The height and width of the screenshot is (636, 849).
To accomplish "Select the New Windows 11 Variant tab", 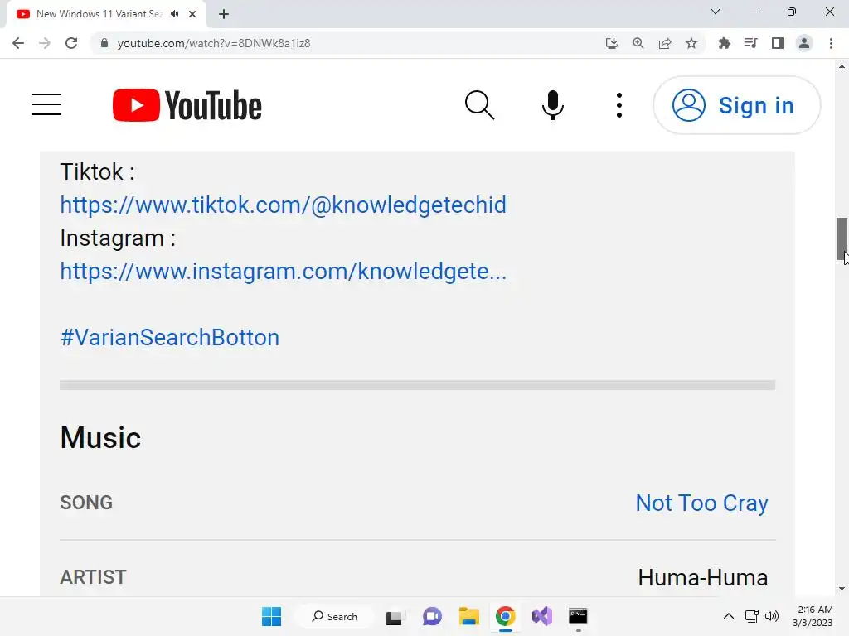I will pyautogui.click(x=99, y=14).
